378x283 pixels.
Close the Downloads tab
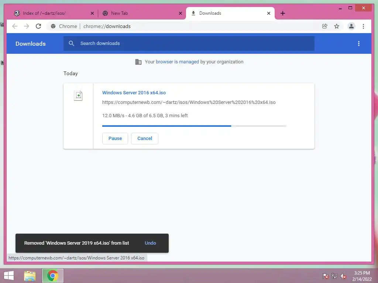(x=269, y=13)
